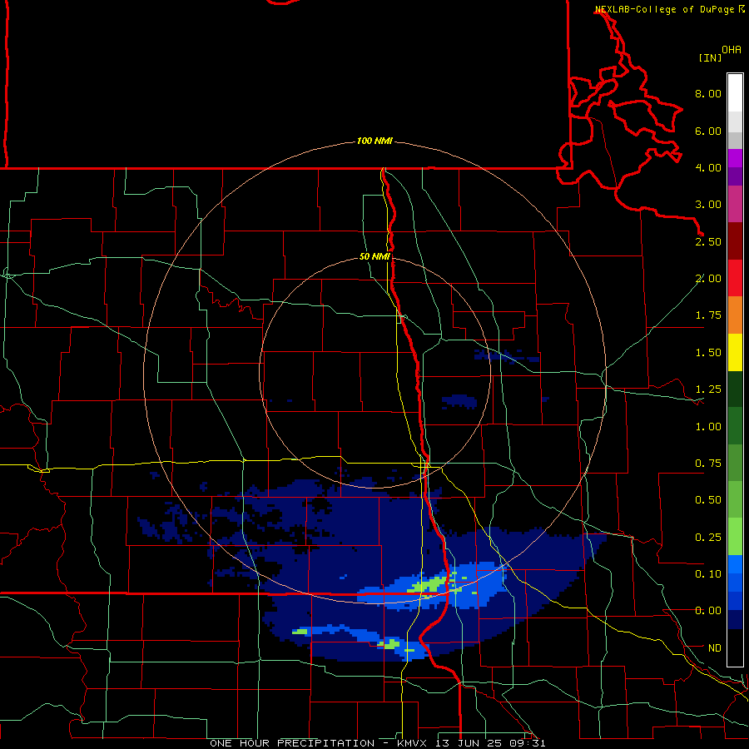This screenshot has width=749, height=749.
Task: Click the bright red swatch above 2.00
Action: [x=735, y=278]
